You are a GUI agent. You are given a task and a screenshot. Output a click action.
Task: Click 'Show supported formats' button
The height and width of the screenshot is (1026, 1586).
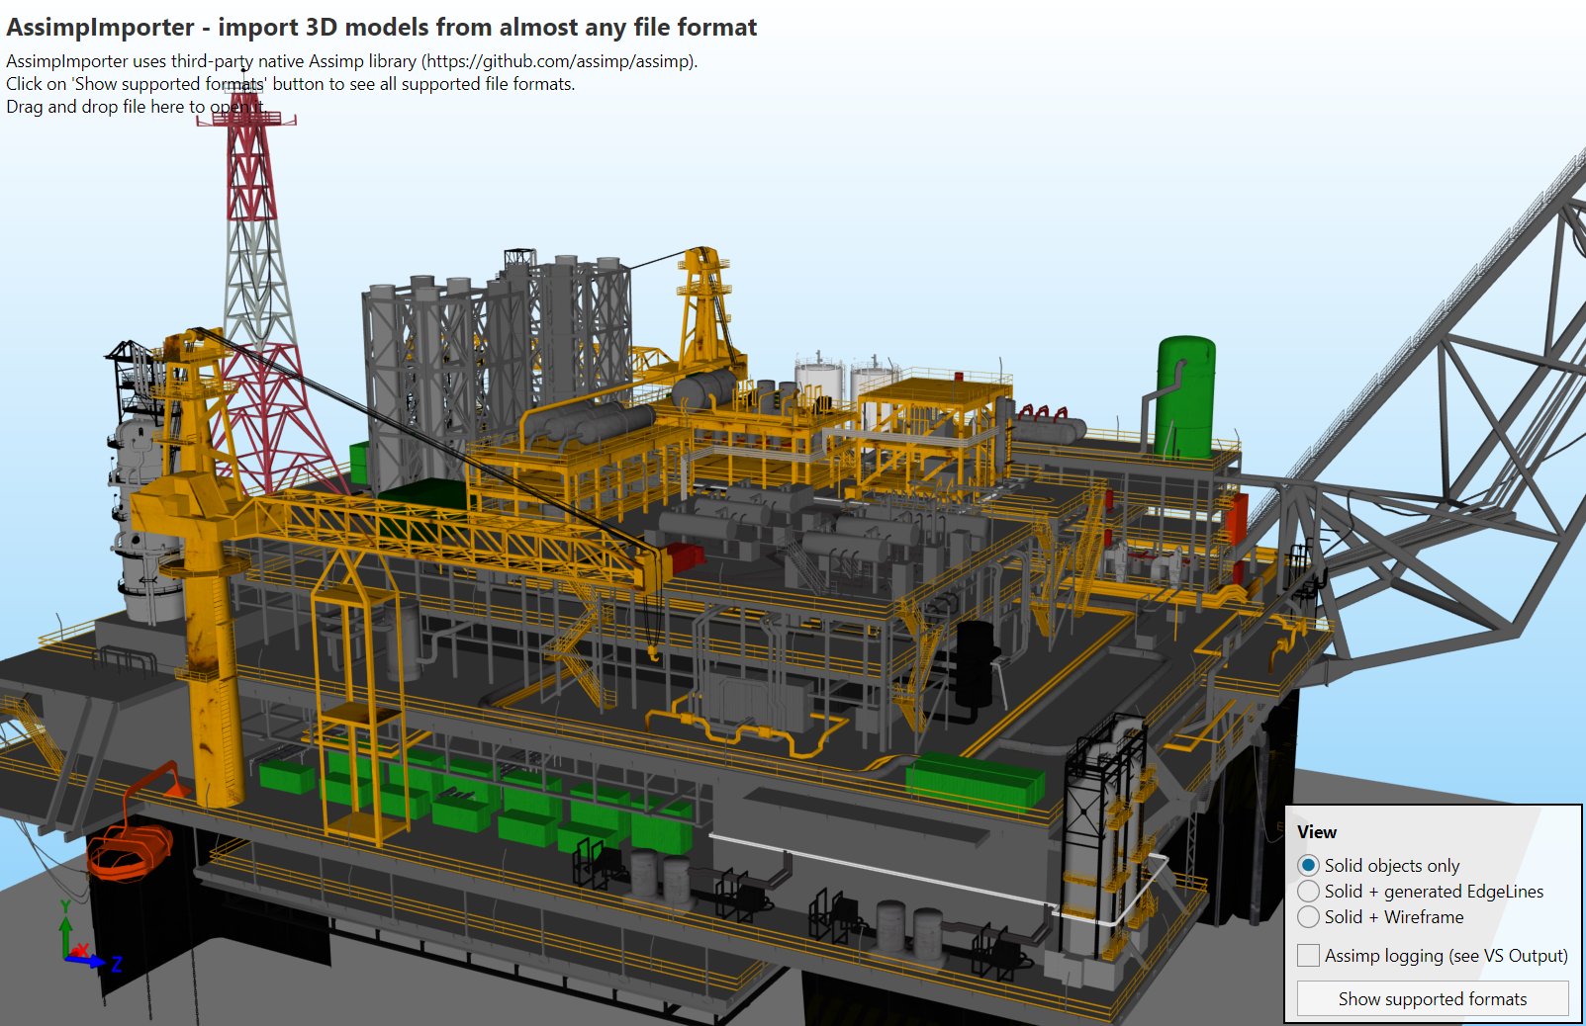pyautogui.click(x=1433, y=998)
